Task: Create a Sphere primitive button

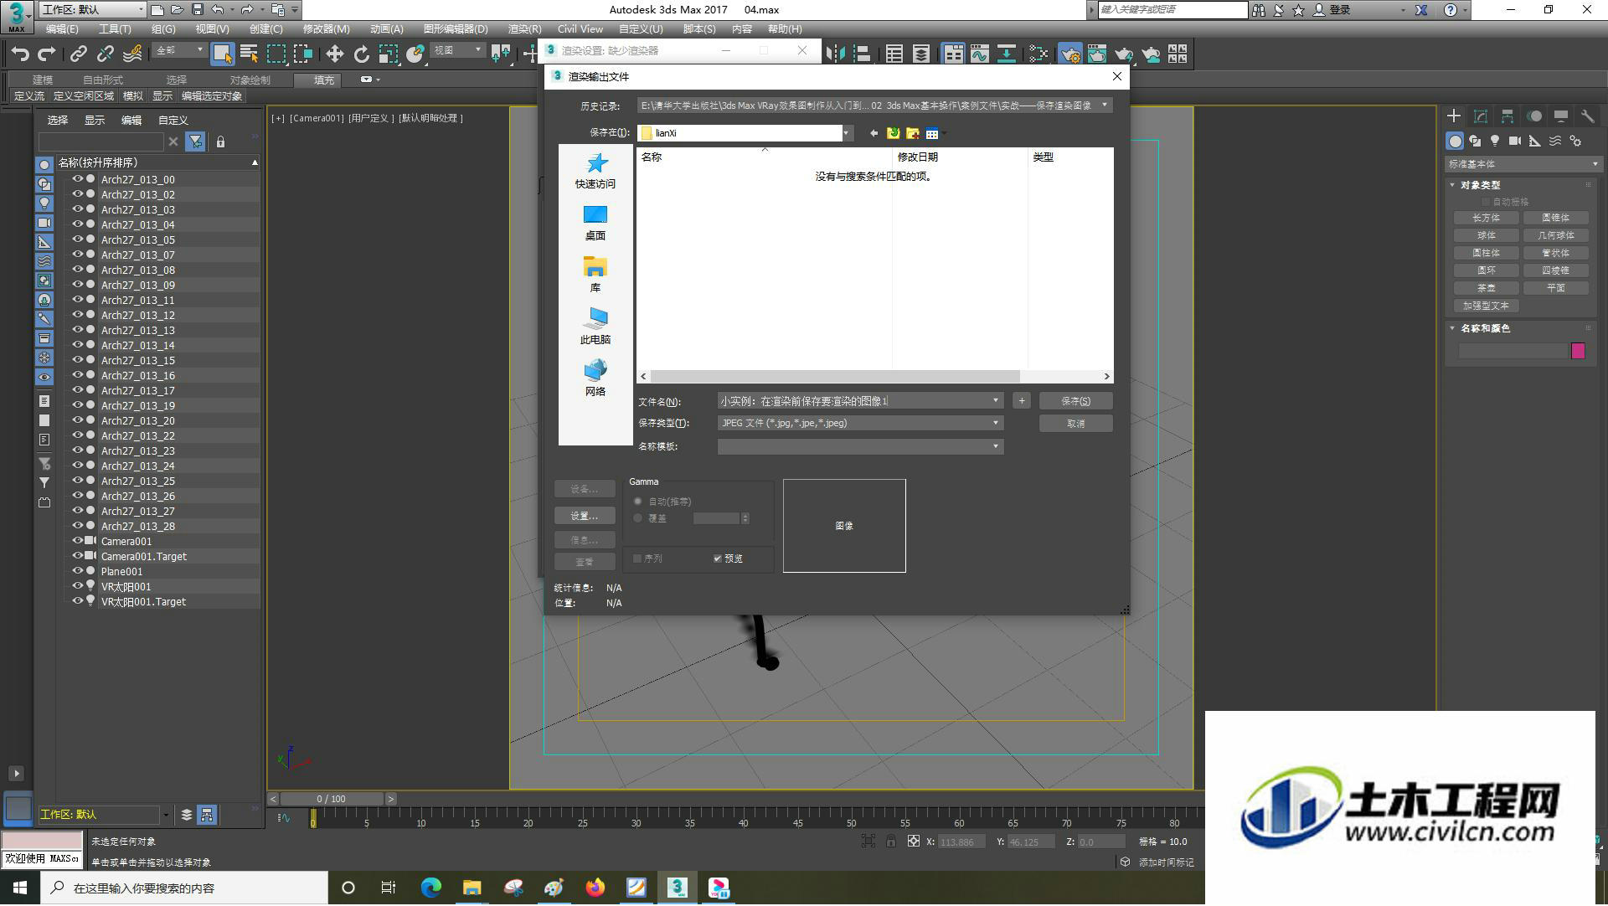Action: [1486, 235]
